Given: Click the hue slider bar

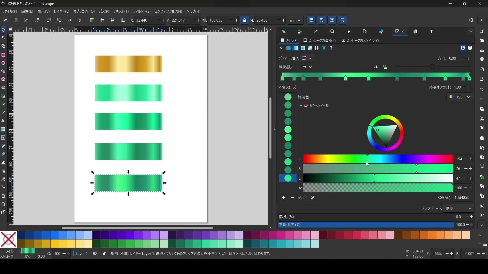Looking at the screenshot, I should point(378,159).
